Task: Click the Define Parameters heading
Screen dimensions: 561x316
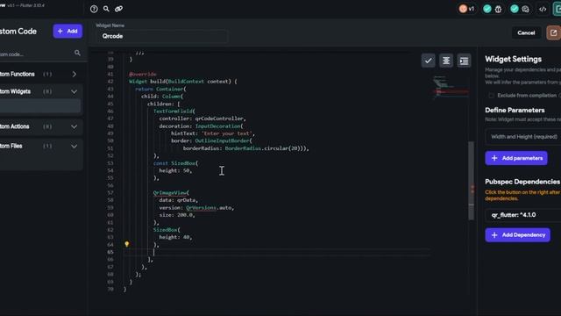Action: (515, 110)
